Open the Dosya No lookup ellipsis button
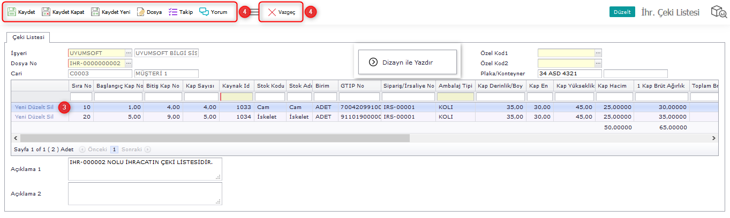This screenshot has height=218, width=730. [x=129, y=63]
